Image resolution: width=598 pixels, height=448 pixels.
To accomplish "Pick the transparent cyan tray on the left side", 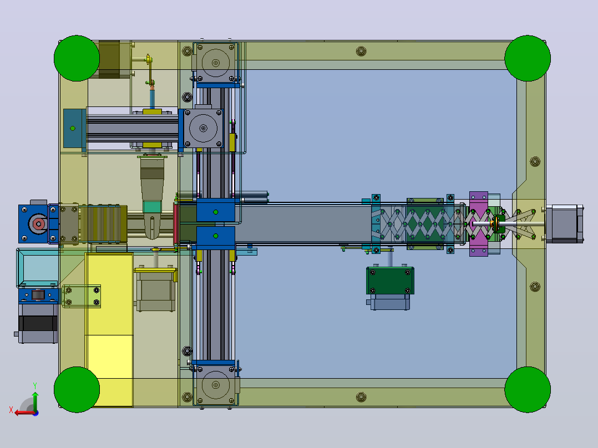I will tap(37, 268).
